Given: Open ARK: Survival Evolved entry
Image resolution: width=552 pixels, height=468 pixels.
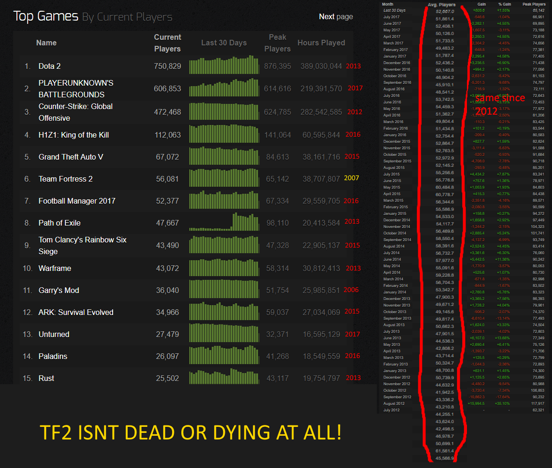Looking at the screenshot, I should coord(76,312).
